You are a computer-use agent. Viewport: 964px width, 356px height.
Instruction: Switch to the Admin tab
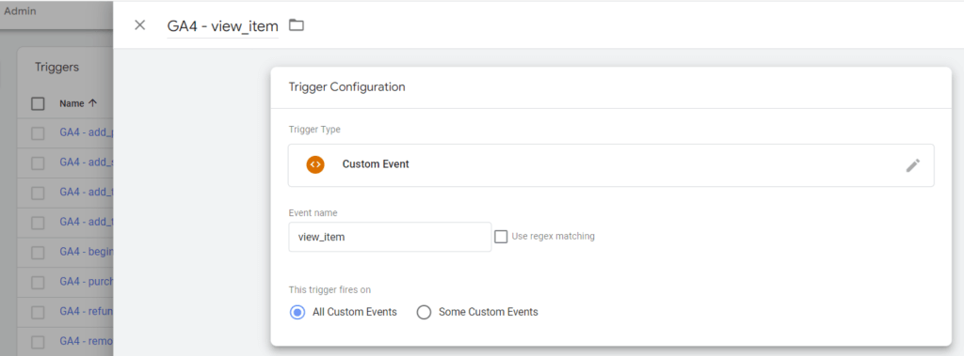click(x=21, y=11)
